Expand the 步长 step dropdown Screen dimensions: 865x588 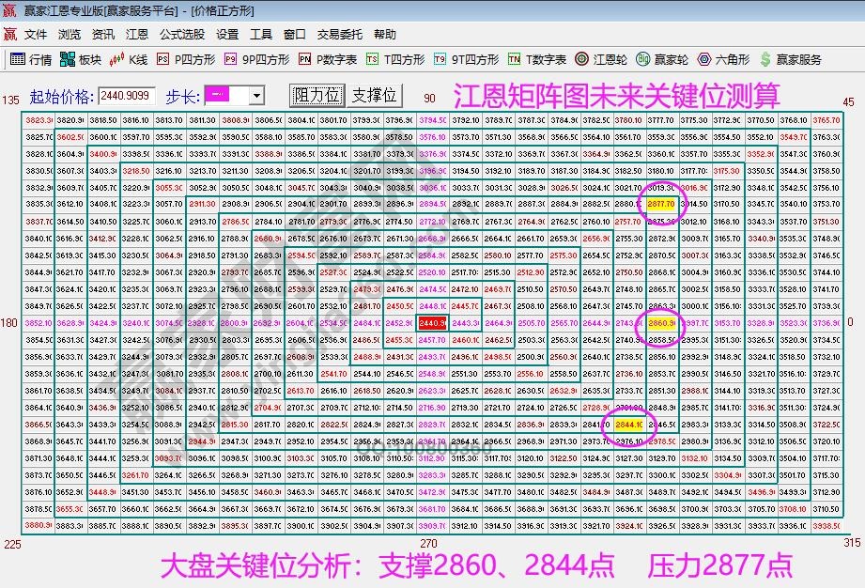(x=255, y=95)
